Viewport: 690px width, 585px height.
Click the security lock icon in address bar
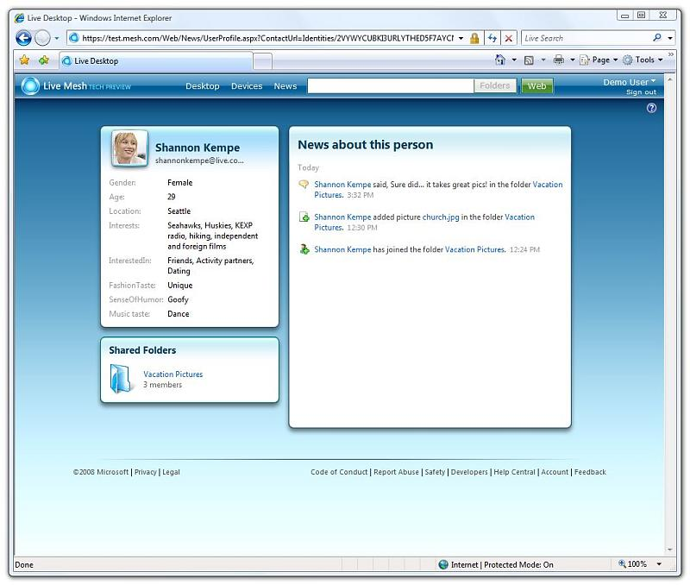tap(474, 38)
